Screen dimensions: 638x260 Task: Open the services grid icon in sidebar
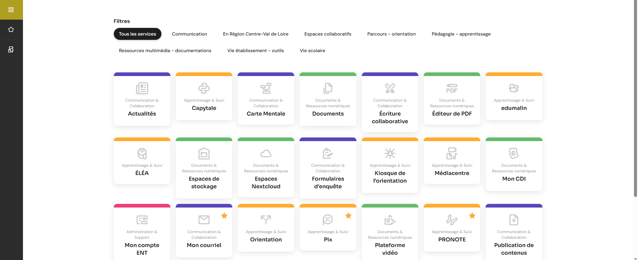click(x=11, y=10)
